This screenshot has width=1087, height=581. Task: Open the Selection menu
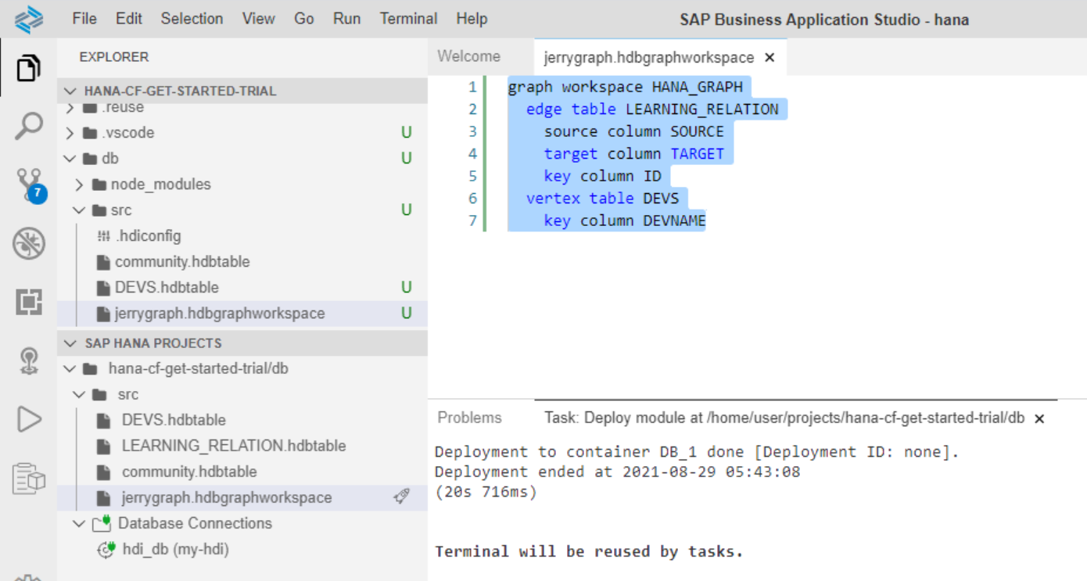[x=192, y=19]
